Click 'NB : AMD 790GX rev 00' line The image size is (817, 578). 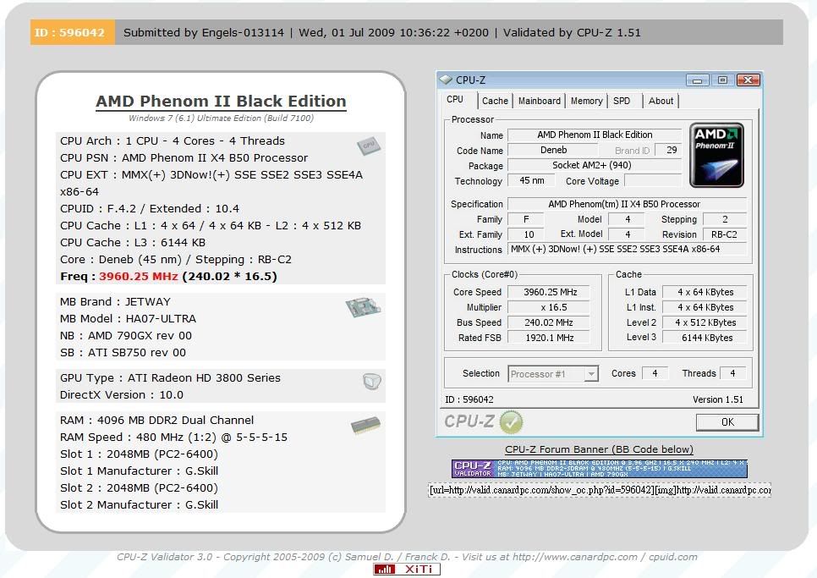(x=125, y=335)
